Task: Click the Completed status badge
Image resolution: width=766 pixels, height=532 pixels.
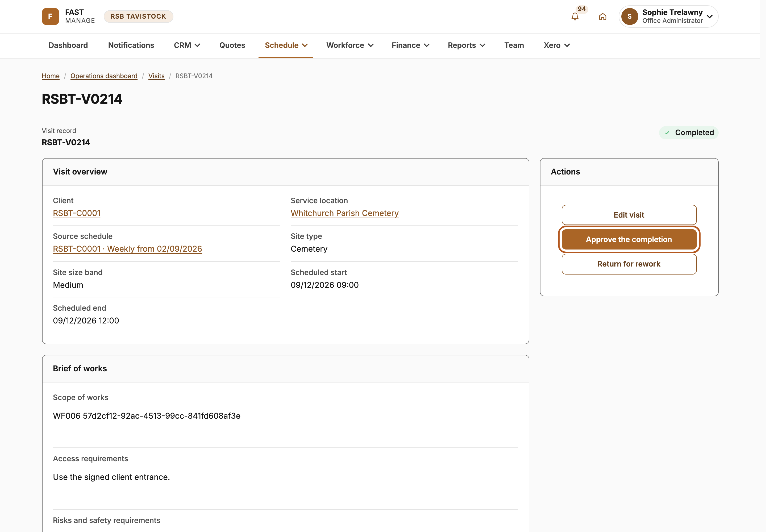Action: click(x=689, y=133)
